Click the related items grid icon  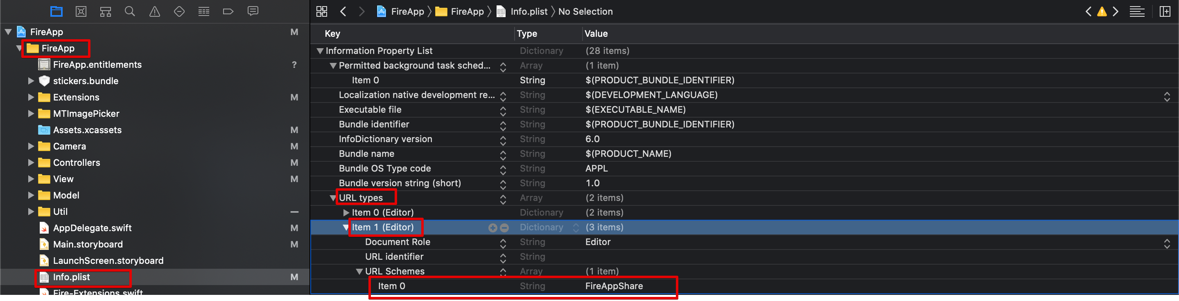pyautogui.click(x=322, y=11)
